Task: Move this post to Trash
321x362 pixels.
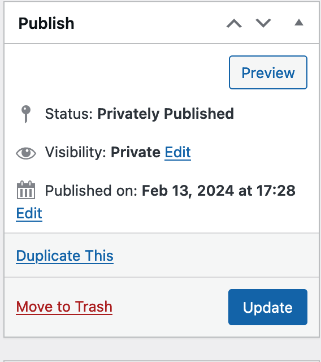Action: point(64,307)
